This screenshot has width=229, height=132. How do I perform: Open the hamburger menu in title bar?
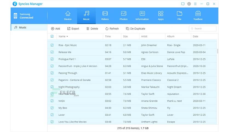tap(195, 4)
